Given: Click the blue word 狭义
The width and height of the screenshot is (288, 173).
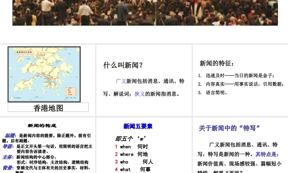Looking at the screenshot, I should [x=140, y=94].
